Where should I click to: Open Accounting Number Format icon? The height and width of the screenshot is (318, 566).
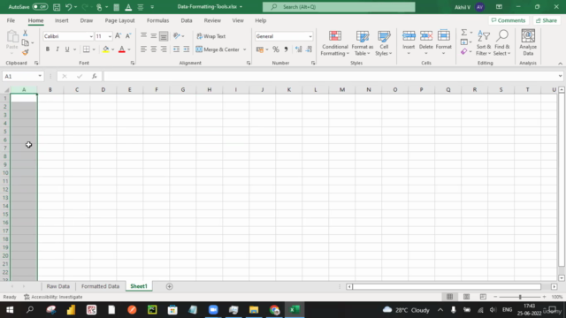260,49
